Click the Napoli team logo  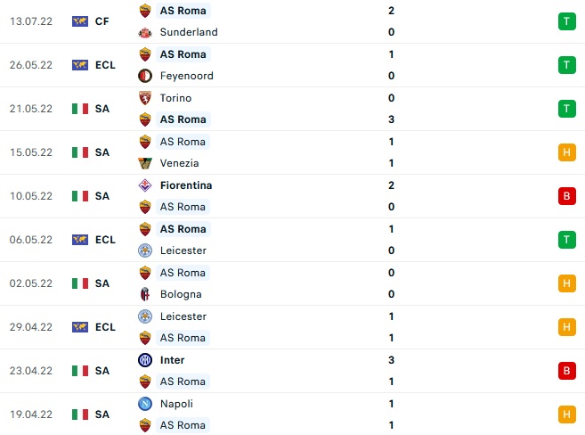146,403
